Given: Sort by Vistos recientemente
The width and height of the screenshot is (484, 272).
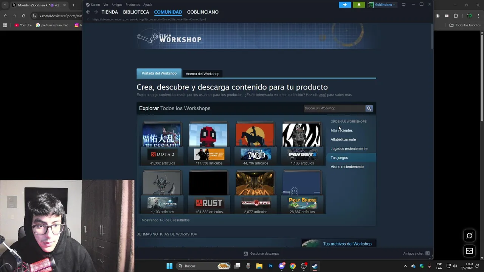Looking at the screenshot, I should tap(347, 167).
